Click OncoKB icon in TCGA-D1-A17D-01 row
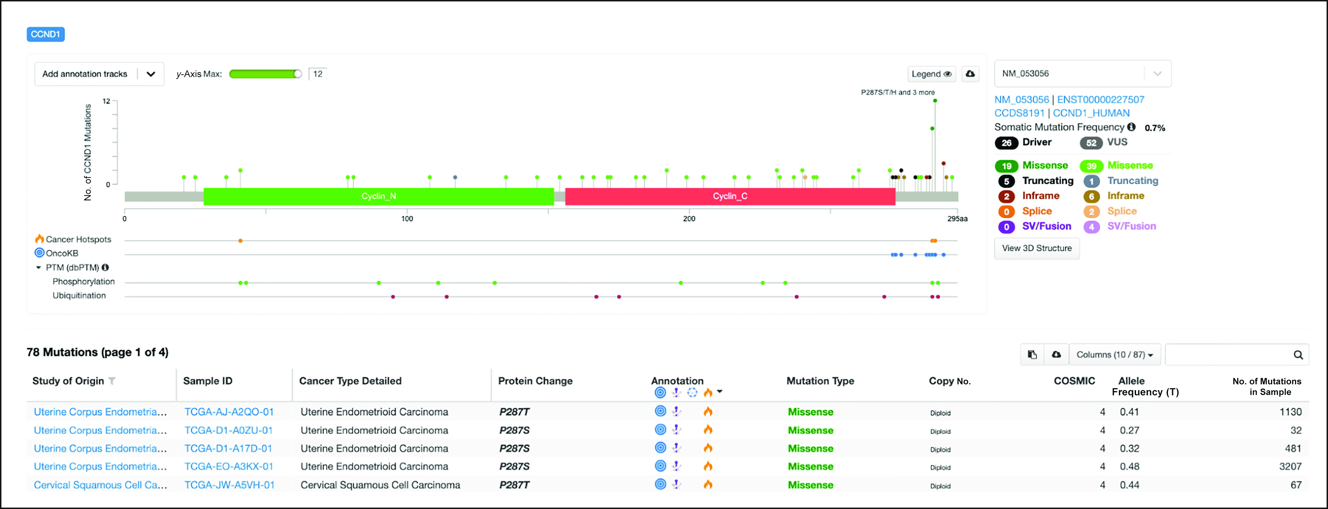1328x509 pixels. coord(660,447)
